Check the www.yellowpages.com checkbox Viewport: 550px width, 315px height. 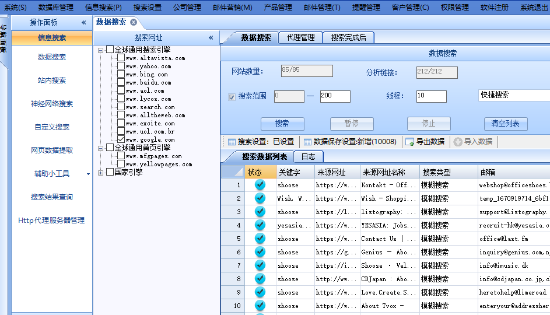[121, 164]
